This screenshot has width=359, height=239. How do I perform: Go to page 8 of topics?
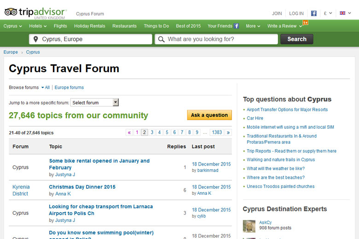[x=190, y=132]
